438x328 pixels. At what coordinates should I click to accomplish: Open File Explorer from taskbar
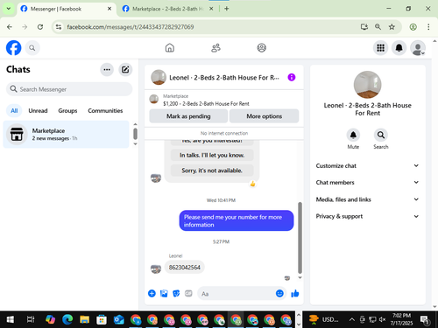tap(84, 319)
